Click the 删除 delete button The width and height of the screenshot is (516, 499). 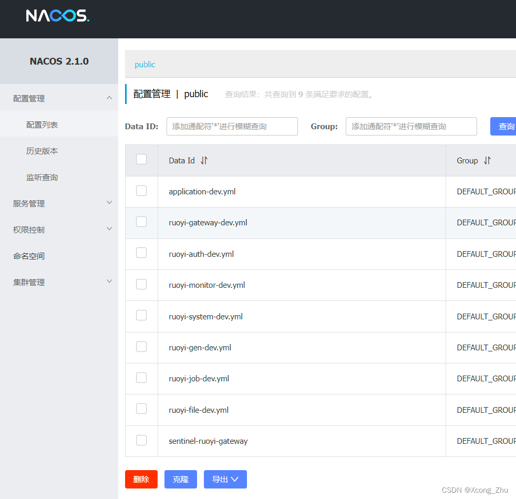(141, 479)
